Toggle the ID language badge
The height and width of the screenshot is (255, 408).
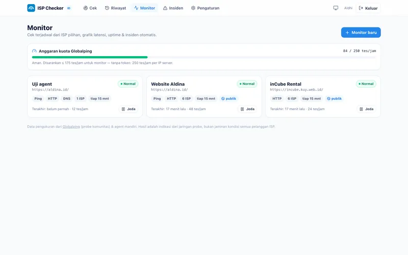pos(69,8)
